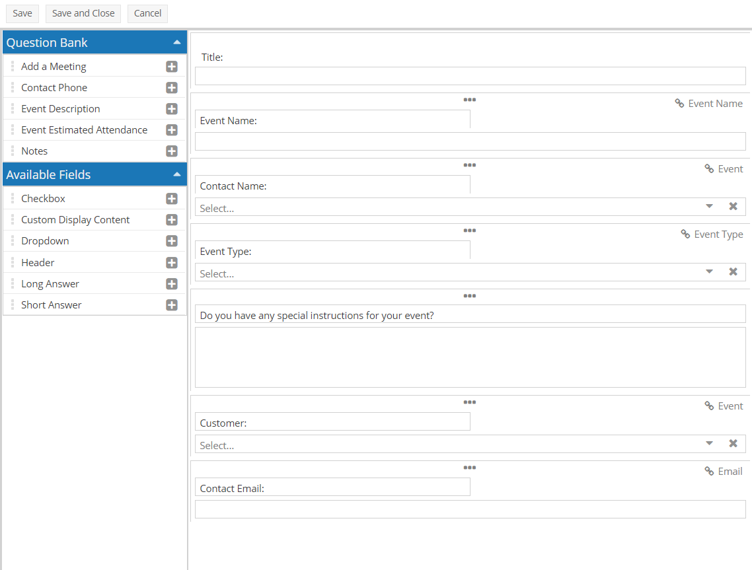Screen dimensions: 752x570
Task: Collapse the Question Bank panel
Action: pyautogui.click(x=177, y=42)
